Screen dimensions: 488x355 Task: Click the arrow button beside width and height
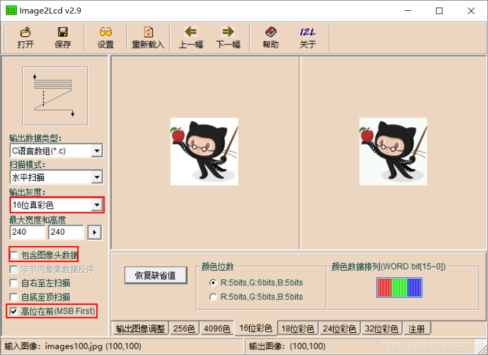click(x=95, y=232)
